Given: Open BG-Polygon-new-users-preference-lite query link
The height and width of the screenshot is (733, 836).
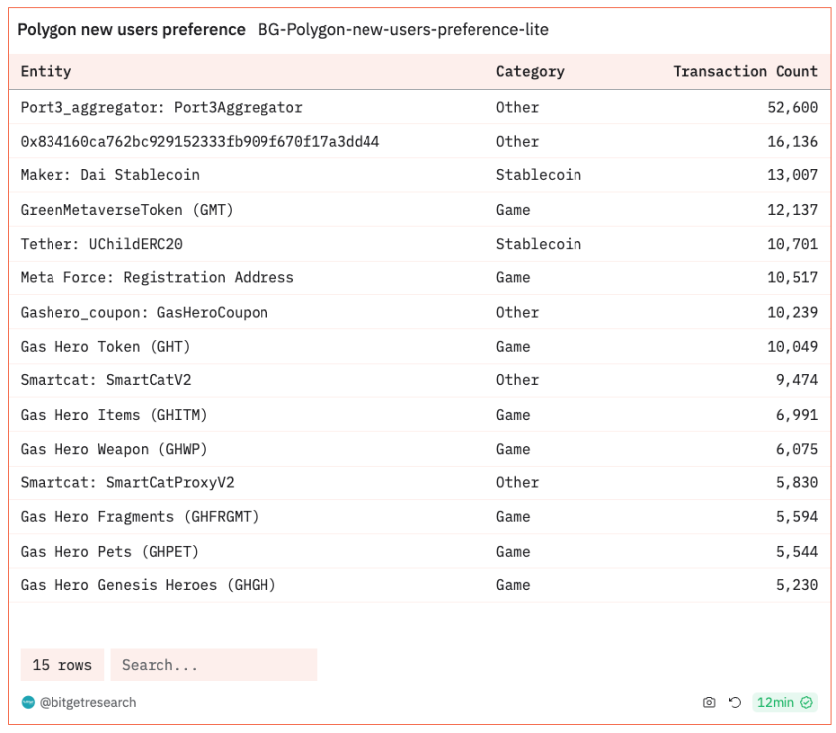Looking at the screenshot, I should click(x=402, y=30).
